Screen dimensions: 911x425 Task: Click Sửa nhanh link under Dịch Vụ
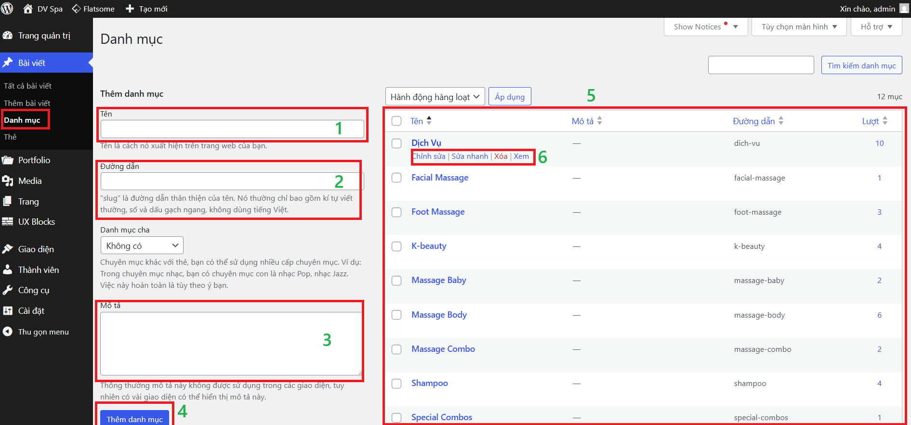pos(470,156)
